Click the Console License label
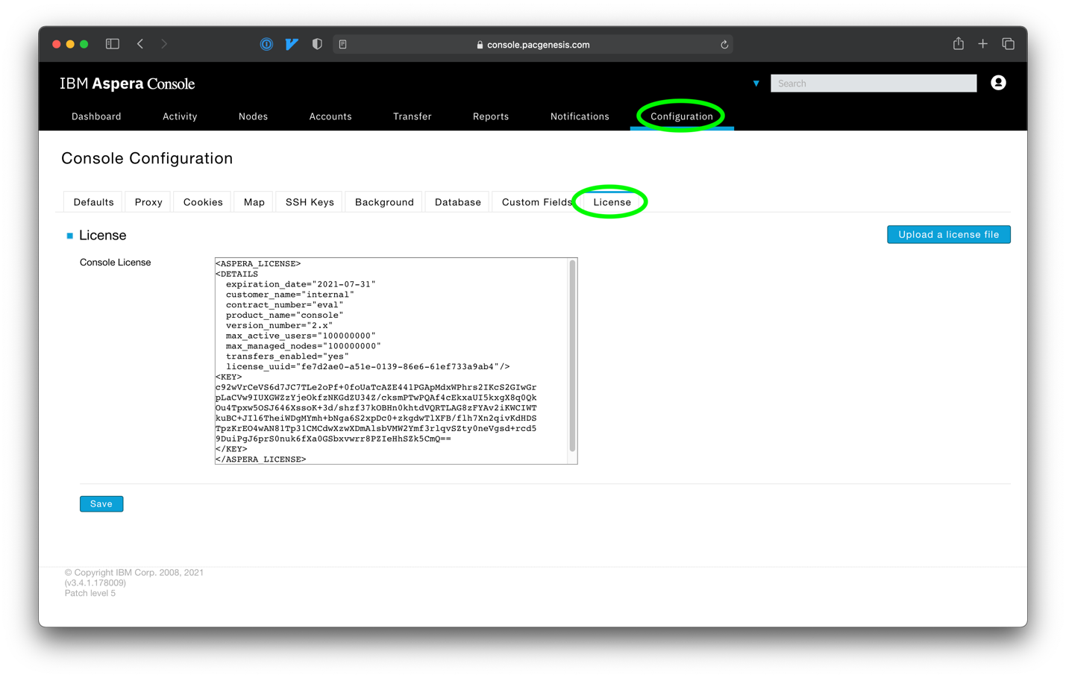 coord(116,263)
